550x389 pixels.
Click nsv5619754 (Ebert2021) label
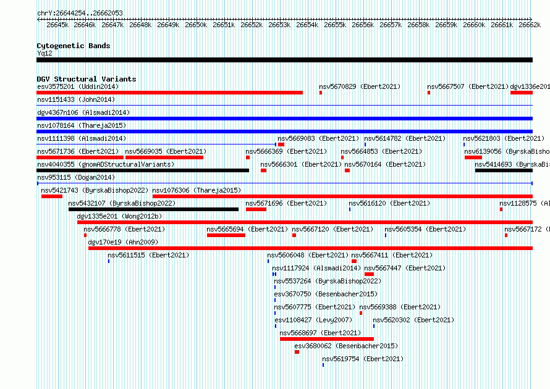[x=363, y=359]
